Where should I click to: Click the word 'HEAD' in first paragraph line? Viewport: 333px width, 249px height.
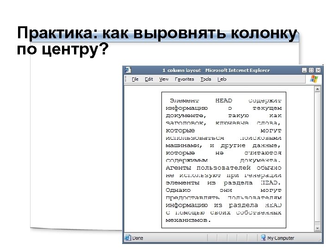click(224, 101)
